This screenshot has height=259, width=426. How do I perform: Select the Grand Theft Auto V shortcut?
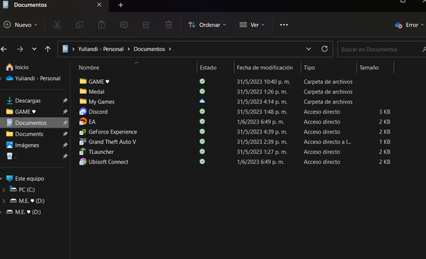[x=112, y=142]
